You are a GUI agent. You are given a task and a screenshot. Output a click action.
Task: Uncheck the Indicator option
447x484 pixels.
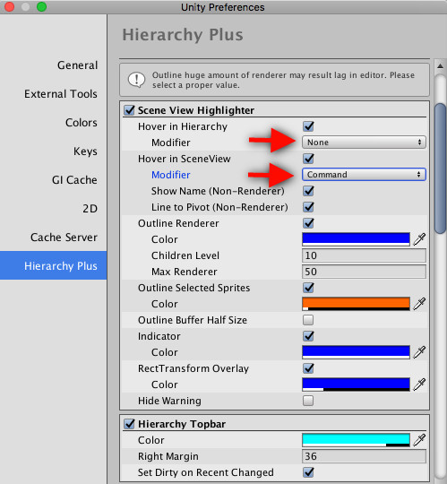308,336
